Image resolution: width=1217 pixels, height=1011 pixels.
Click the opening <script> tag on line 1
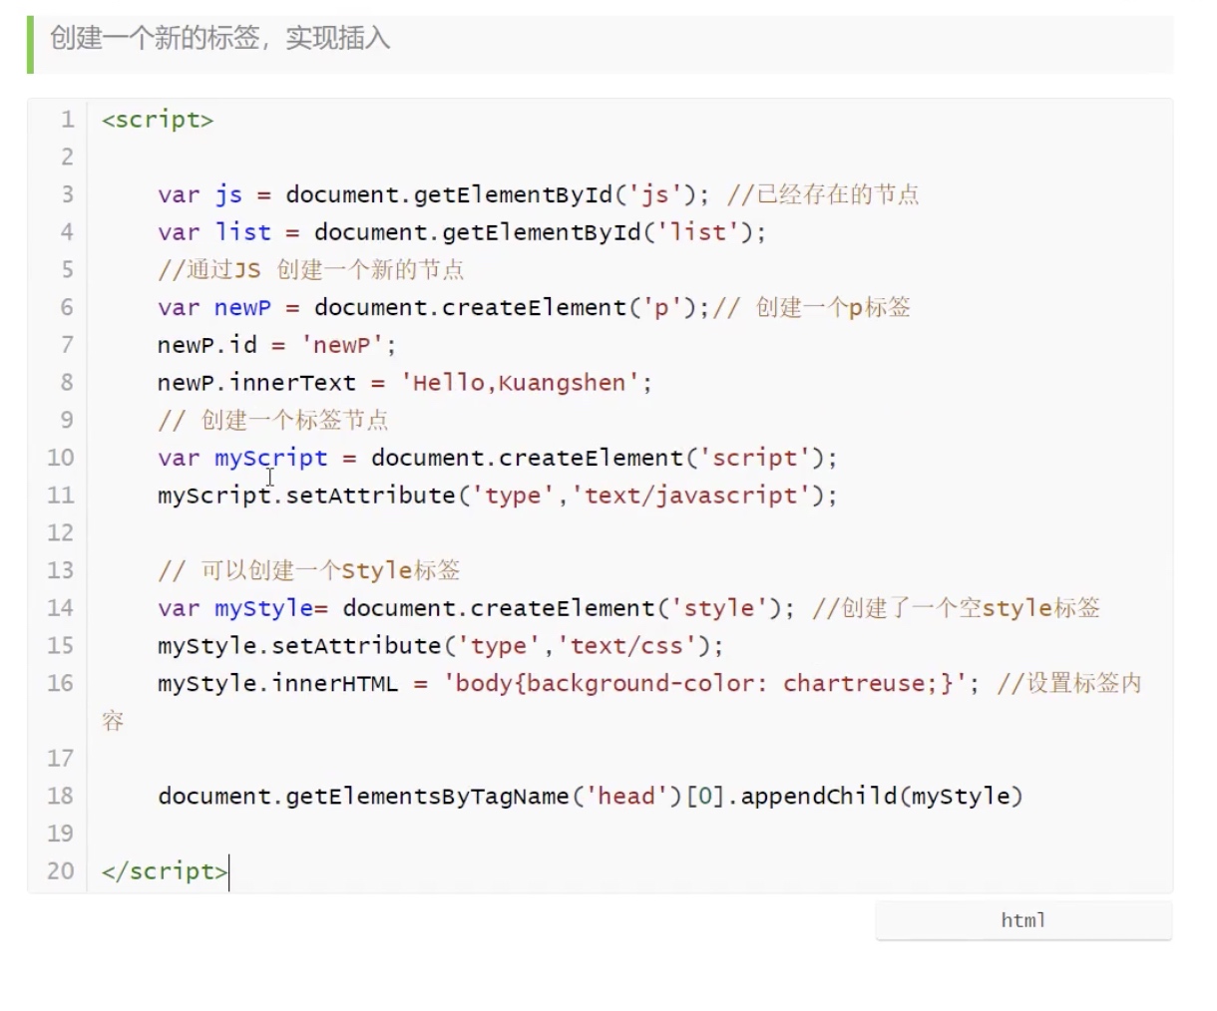tap(158, 120)
